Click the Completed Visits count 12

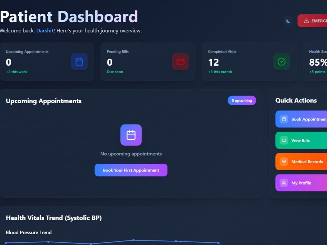point(214,62)
